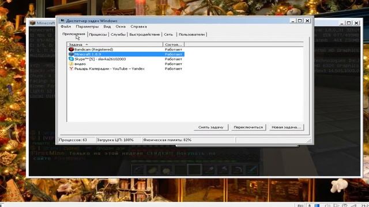Click the Процессов: 63 status bar entry

(77, 140)
